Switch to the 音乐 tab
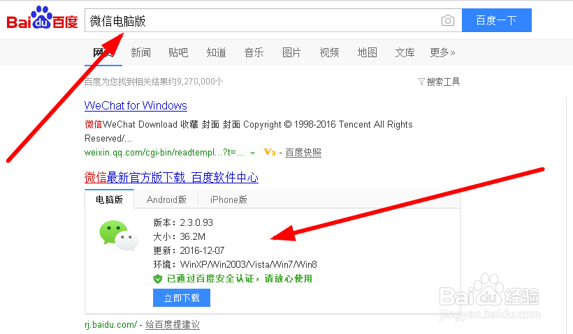The image size is (573, 334). pyautogui.click(x=254, y=52)
